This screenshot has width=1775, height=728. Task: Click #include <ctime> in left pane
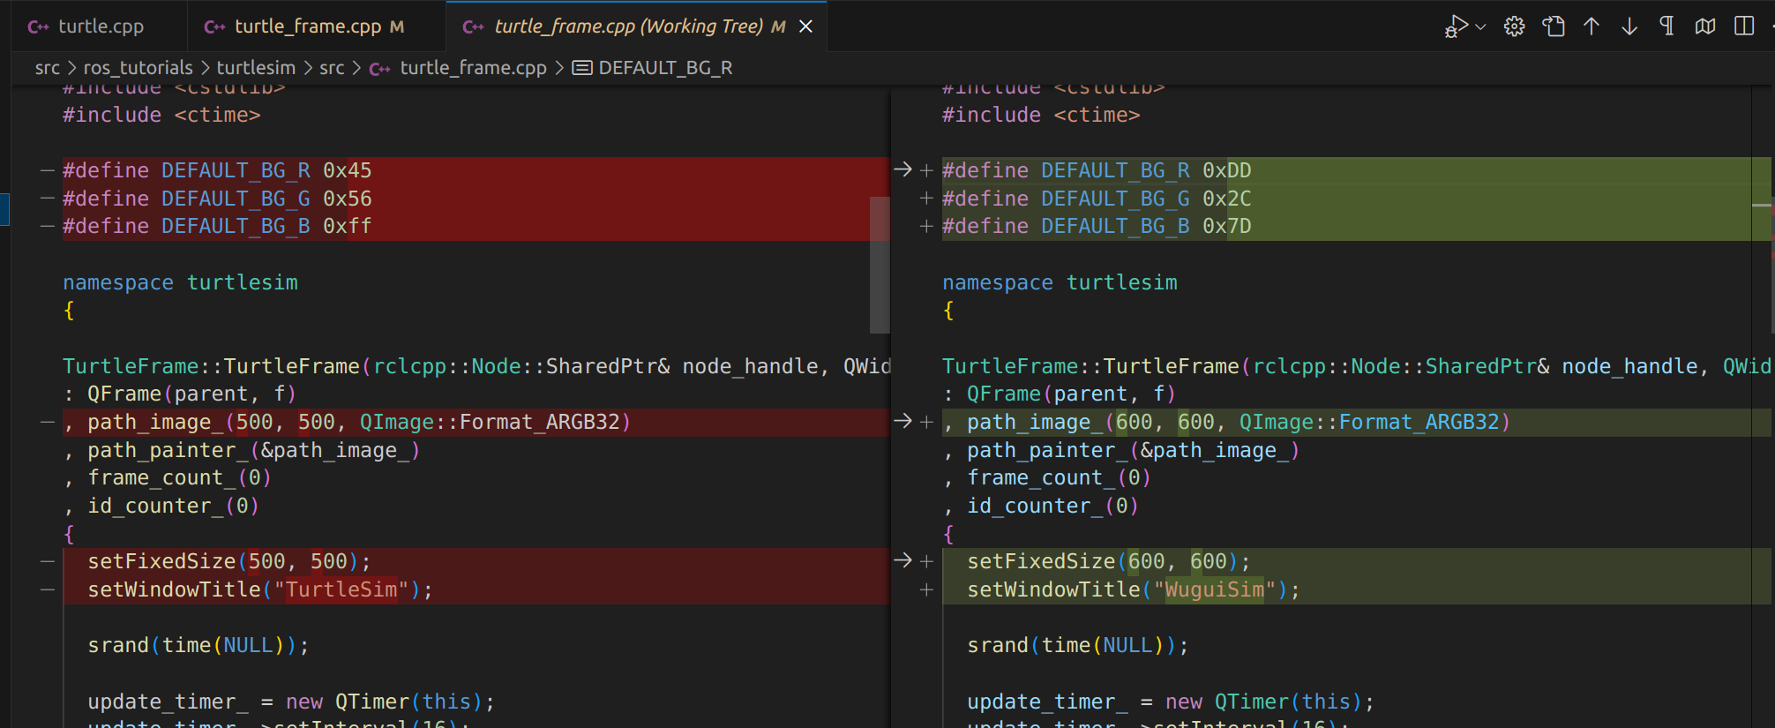click(161, 115)
